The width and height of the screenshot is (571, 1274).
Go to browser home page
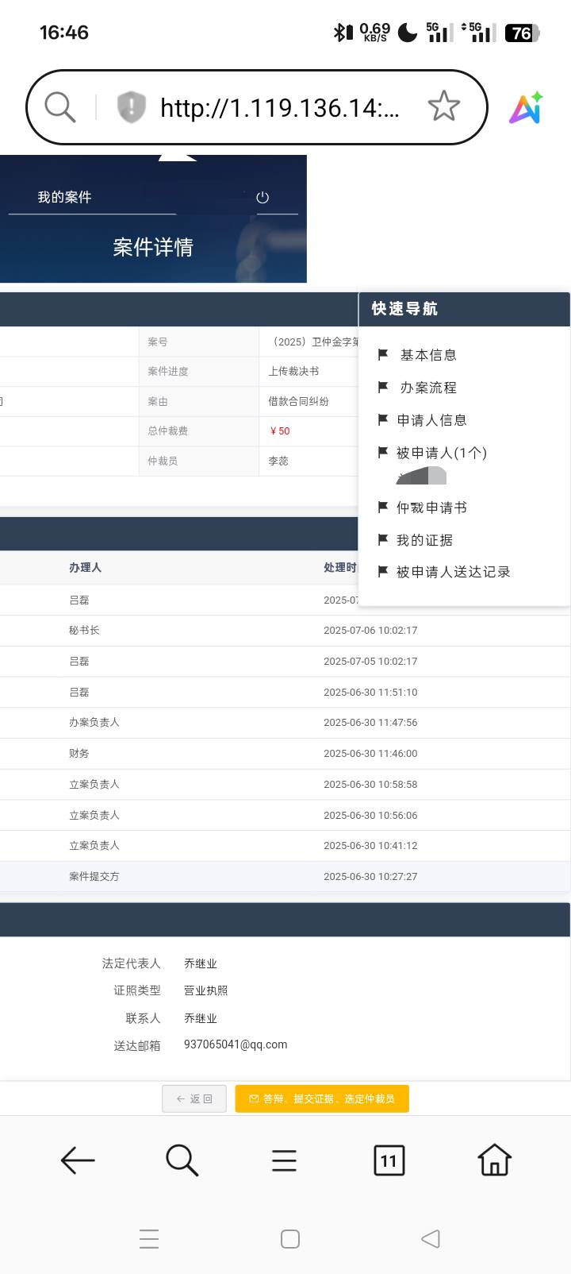pos(494,1160)
